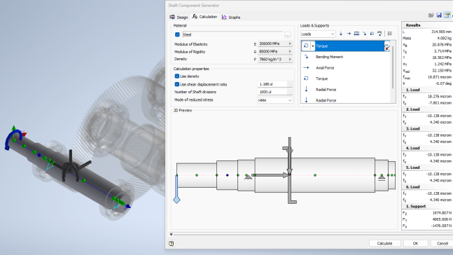453x255 pixels.
Task: Disable Use shear displacement ratio
Action: point(177,85)
